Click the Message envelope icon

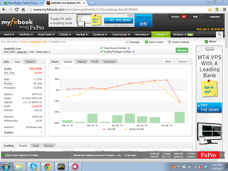tap(128, 42)
